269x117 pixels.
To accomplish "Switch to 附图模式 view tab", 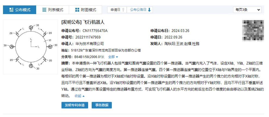I will [85, 10].
